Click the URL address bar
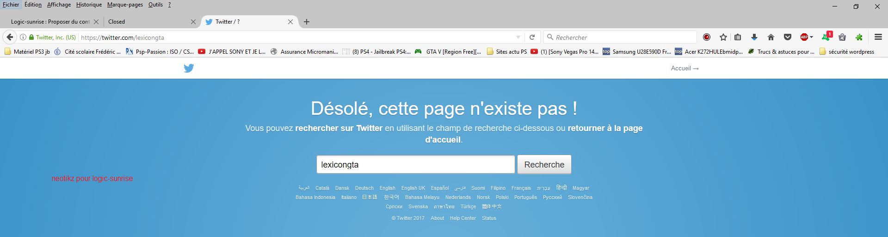 pos(296,37)
